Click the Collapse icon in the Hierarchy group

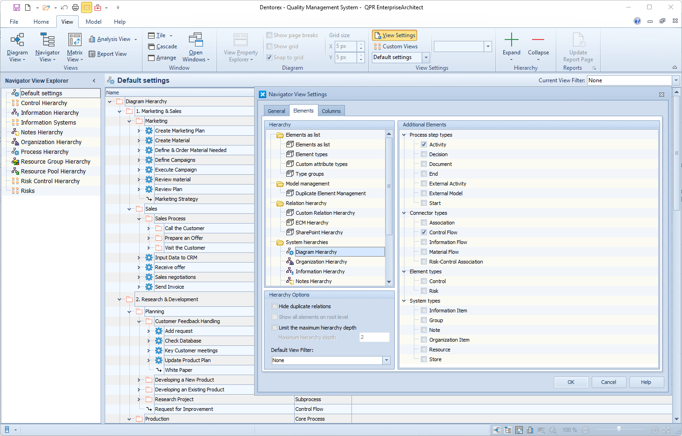pos(538,46)
